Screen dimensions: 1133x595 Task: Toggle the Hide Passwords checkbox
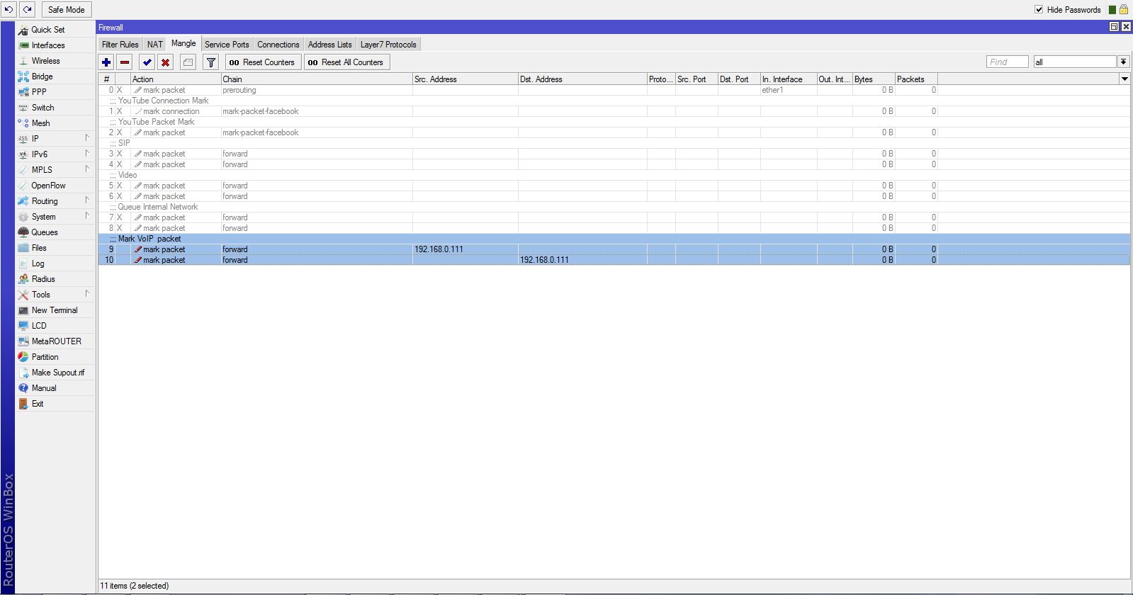(1039, 10)
